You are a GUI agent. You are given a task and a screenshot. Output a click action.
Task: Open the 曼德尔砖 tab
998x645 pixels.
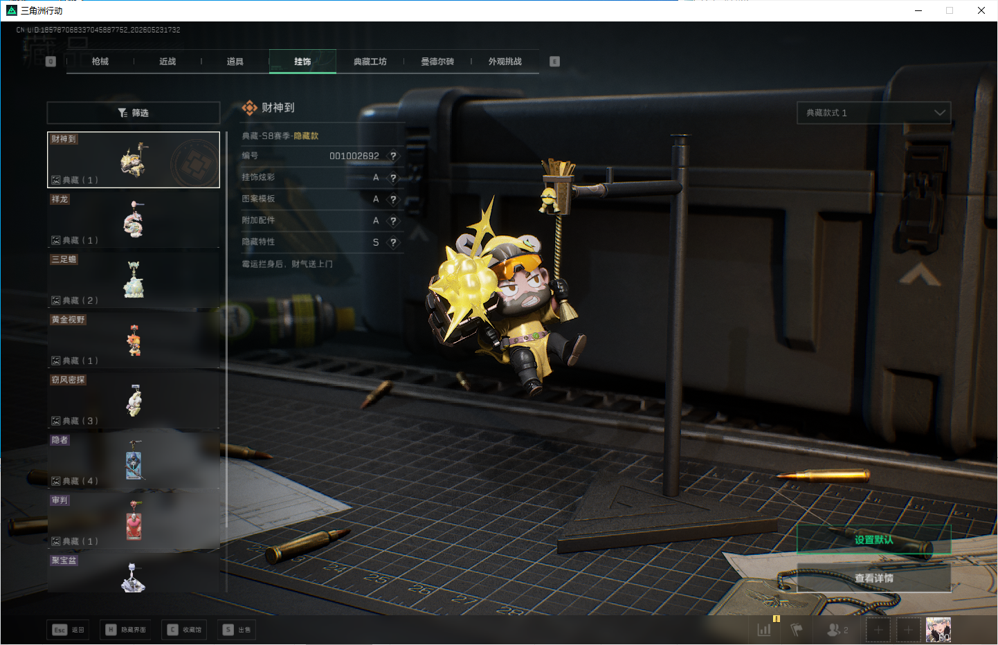(x=437, y=62)
